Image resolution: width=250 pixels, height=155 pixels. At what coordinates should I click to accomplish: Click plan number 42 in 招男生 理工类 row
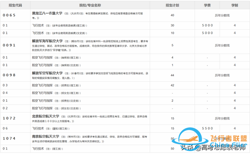click(172, 85)
